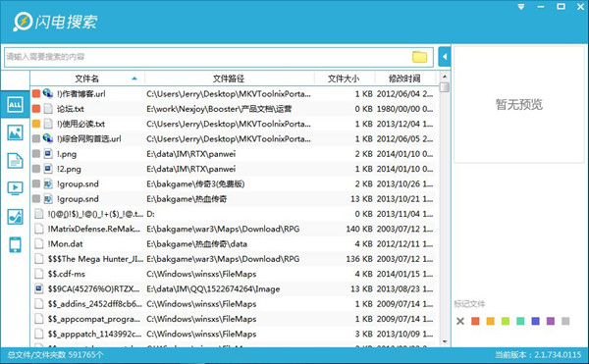Select the $$.cdf-ms file name
589x364 pixels.
tap(67, 274)
